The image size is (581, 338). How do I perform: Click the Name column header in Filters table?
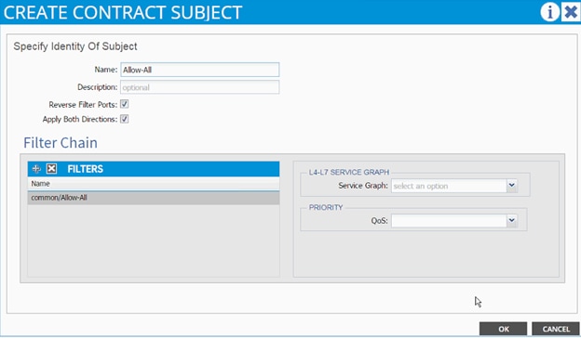154,184
